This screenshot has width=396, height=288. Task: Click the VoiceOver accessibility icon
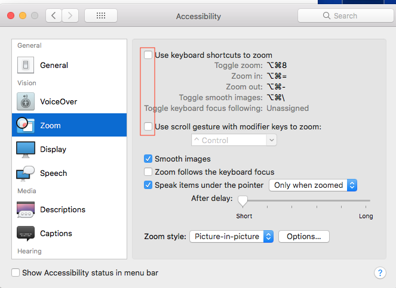[26, 101]
